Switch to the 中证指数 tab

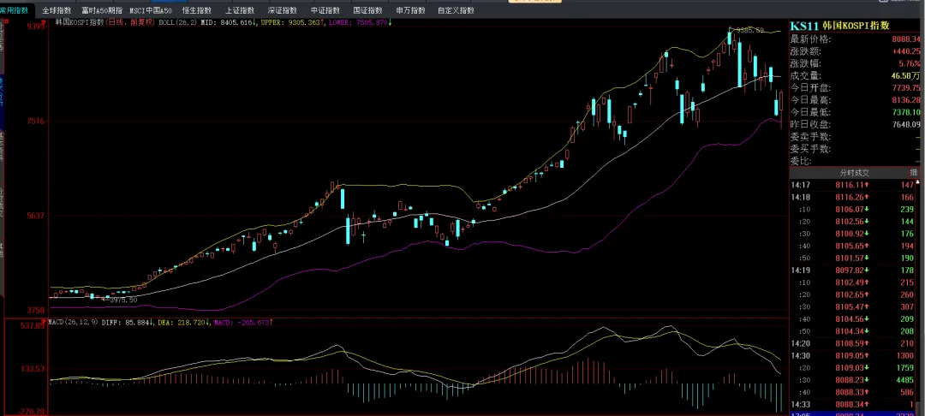tap(325, 10)
